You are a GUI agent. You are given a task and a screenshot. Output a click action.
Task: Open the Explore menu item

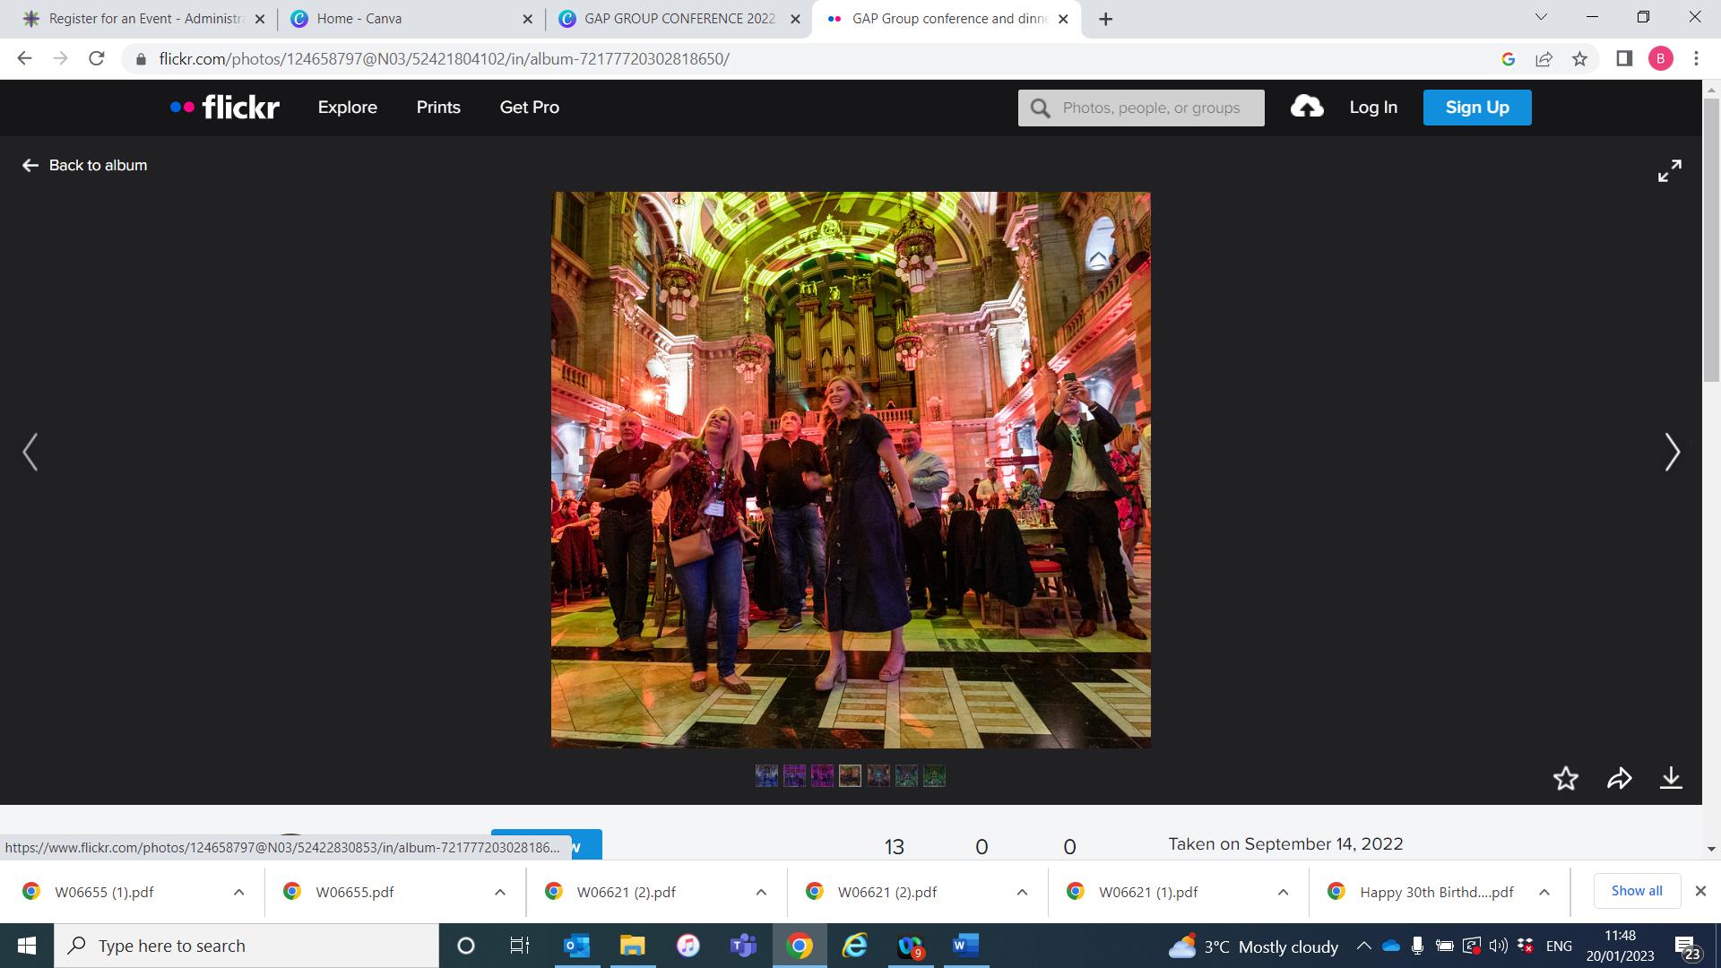[x=347, y=108]
